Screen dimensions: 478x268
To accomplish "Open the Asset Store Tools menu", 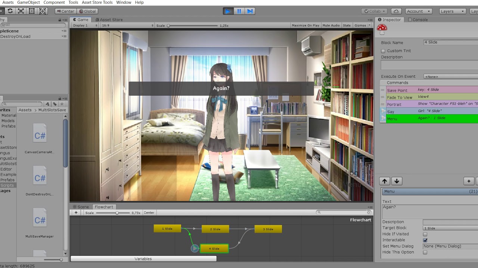I will (97, 3).
